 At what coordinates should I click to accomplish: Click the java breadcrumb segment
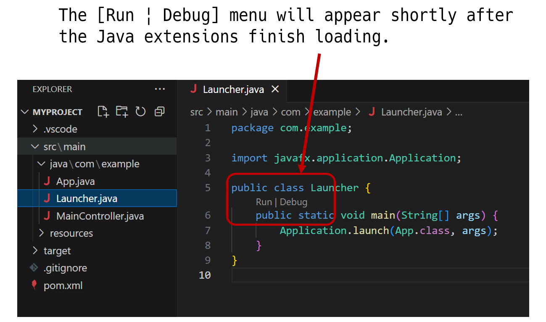[x=259, y=113]
